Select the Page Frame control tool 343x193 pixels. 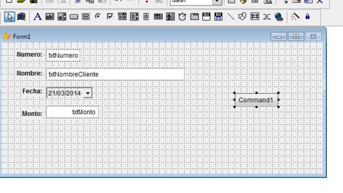click(195, 17)
